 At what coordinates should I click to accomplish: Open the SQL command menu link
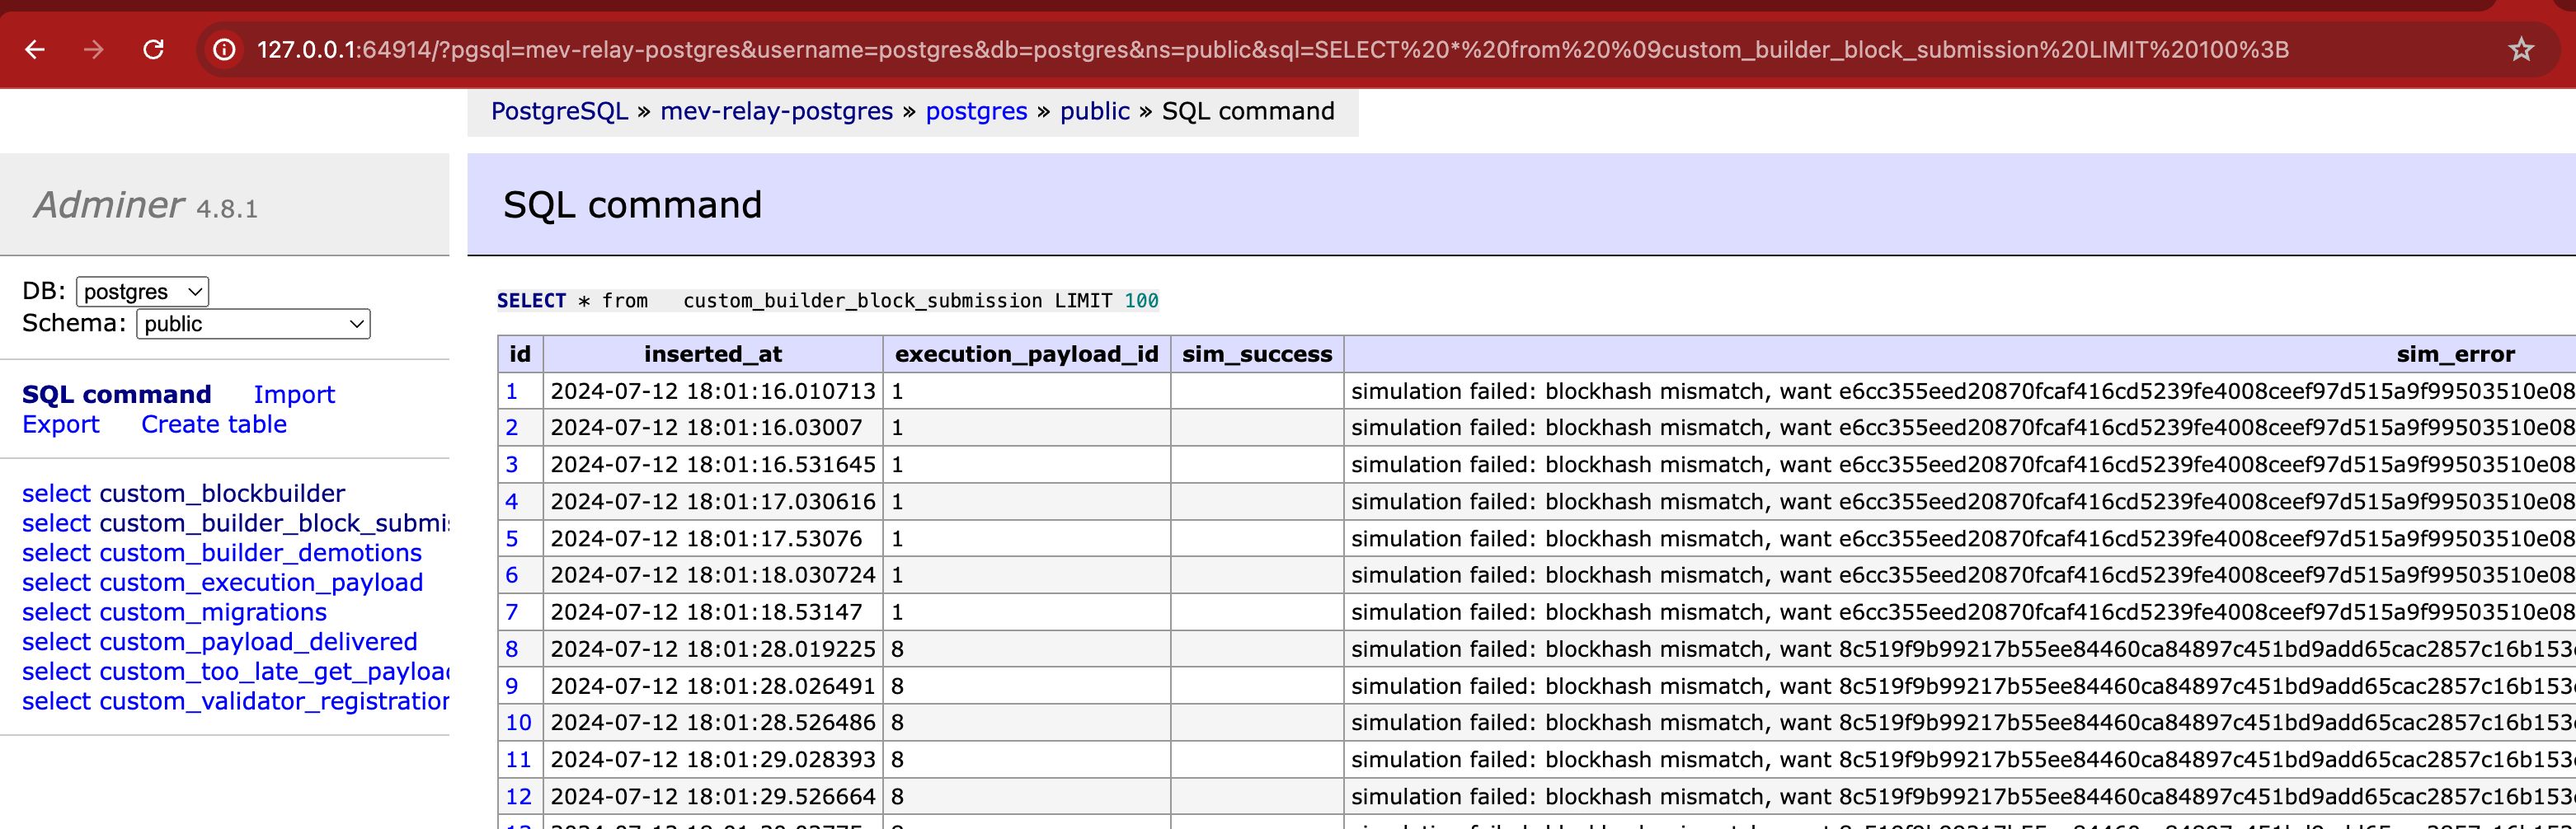pyautogui.click(x=116, y=395)
